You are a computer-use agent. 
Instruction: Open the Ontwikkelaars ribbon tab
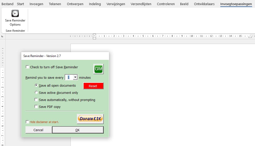[x=204, y=4]
